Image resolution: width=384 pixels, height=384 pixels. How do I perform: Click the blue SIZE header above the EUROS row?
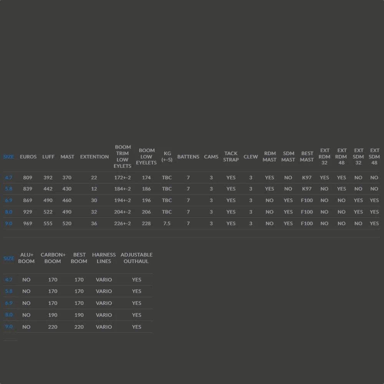point(8,157)
